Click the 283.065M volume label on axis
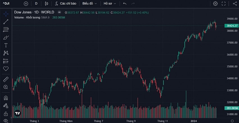This screenshot has width=239, height=123. pyautogui.click(x=231, y=108)
